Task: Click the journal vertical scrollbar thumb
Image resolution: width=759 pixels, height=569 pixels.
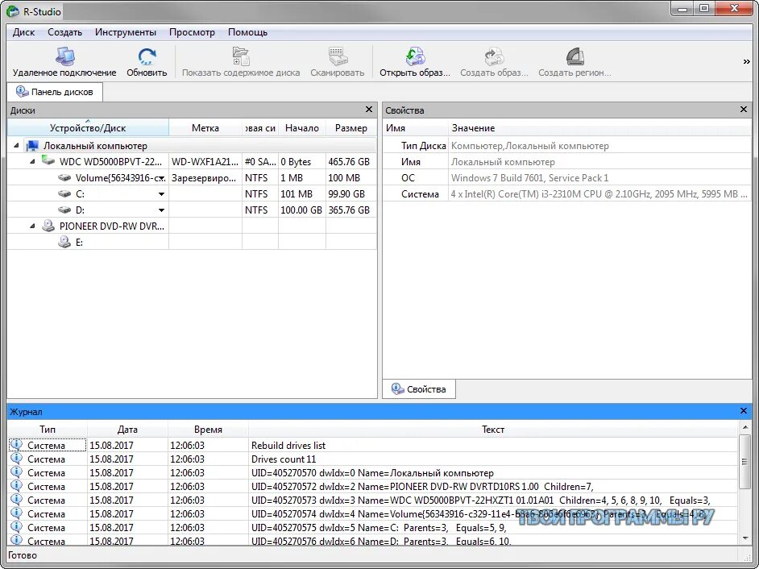Action: click(x=744, y=462)
